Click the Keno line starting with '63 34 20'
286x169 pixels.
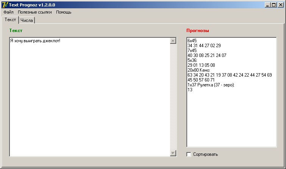230,75
